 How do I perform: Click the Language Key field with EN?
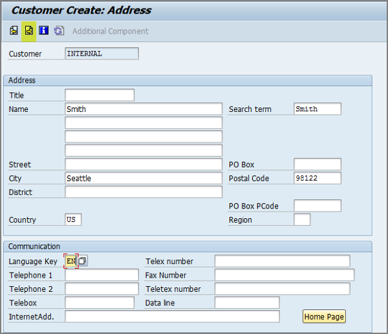[70, 261]
